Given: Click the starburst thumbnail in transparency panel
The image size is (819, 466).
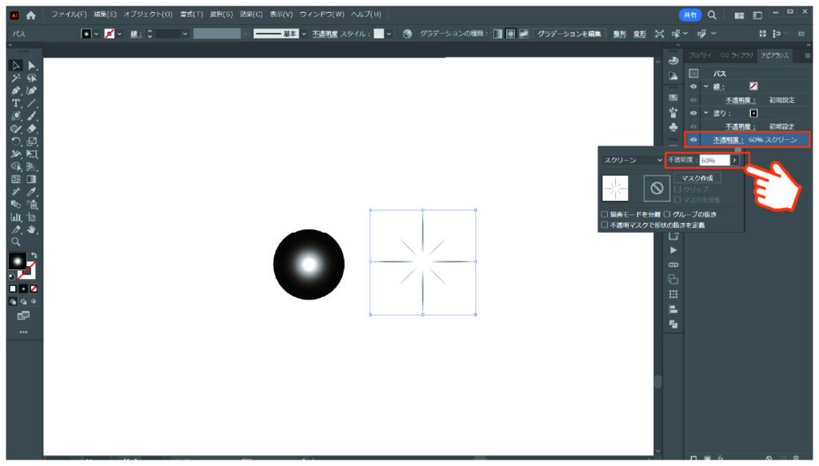Looking at the screenshot, I should [615, 189].
